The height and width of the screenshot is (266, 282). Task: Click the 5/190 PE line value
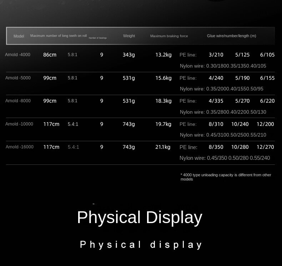pos(242,78)
